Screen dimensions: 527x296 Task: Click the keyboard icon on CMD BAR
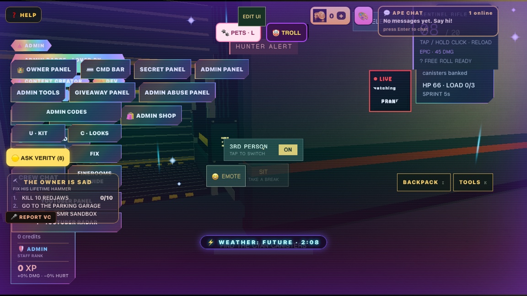pyautogui.click(x=90, y=69)
